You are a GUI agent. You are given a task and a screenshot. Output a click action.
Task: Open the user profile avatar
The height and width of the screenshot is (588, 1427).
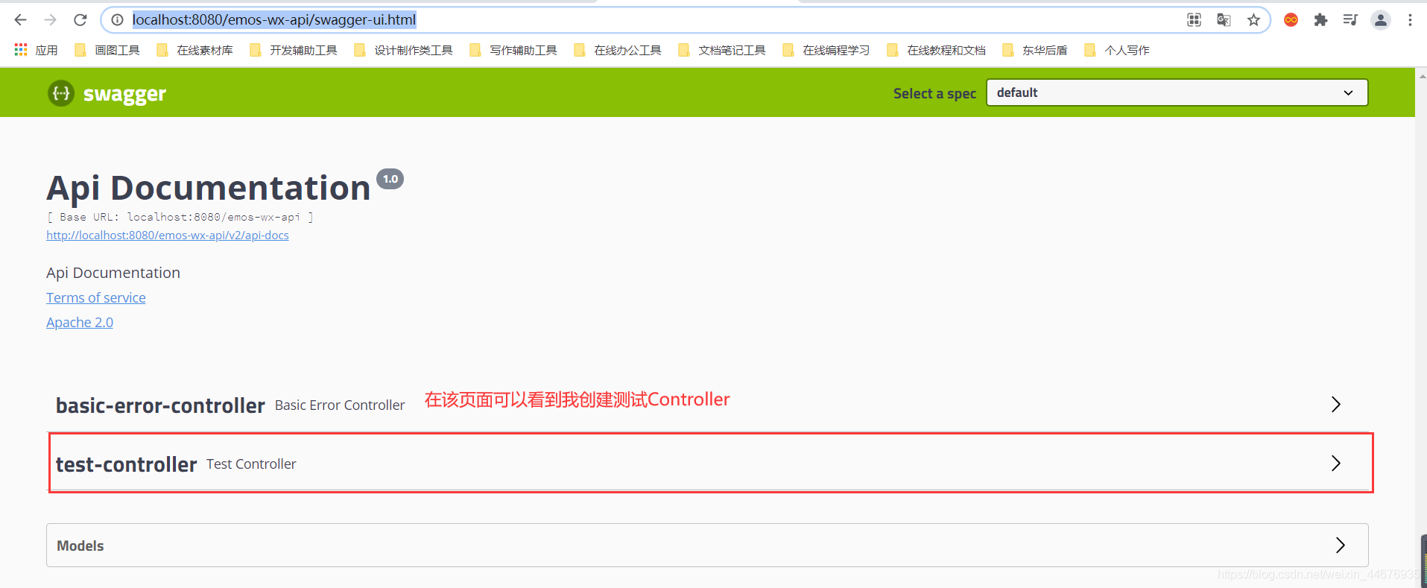point(1381,20)
